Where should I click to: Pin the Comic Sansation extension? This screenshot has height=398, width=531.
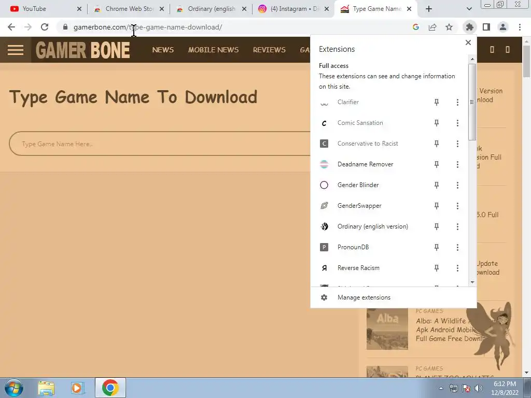pyautogui.click(x=437, y=123)
